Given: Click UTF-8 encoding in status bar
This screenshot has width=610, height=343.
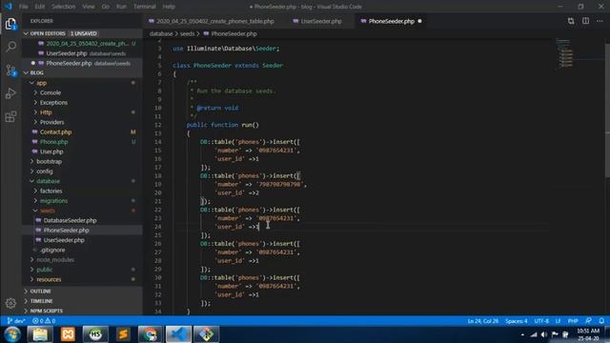Looking at the screenshot, I should [x=541, y=321].
